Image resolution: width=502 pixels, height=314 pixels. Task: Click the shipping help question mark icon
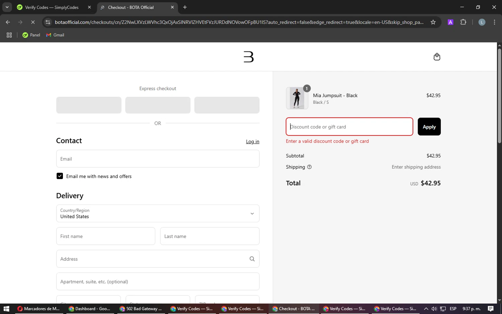309,167
